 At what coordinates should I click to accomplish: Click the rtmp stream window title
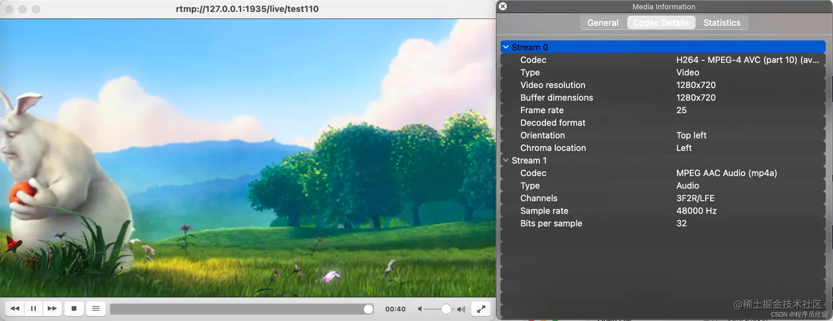(247, 9)
